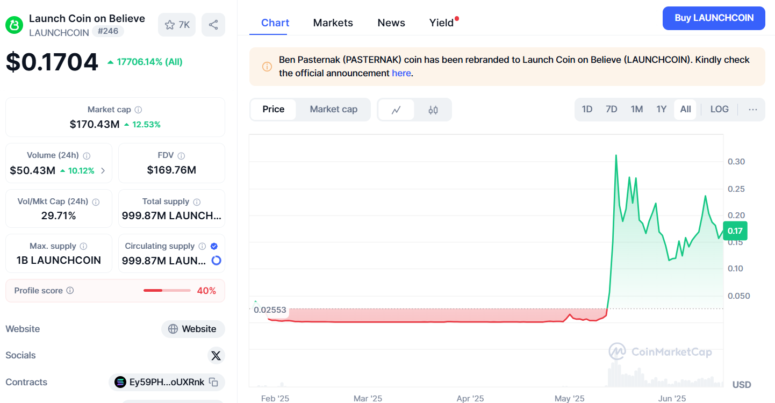
Task: Click the Market cap info icon
Action: click(138, 110)
